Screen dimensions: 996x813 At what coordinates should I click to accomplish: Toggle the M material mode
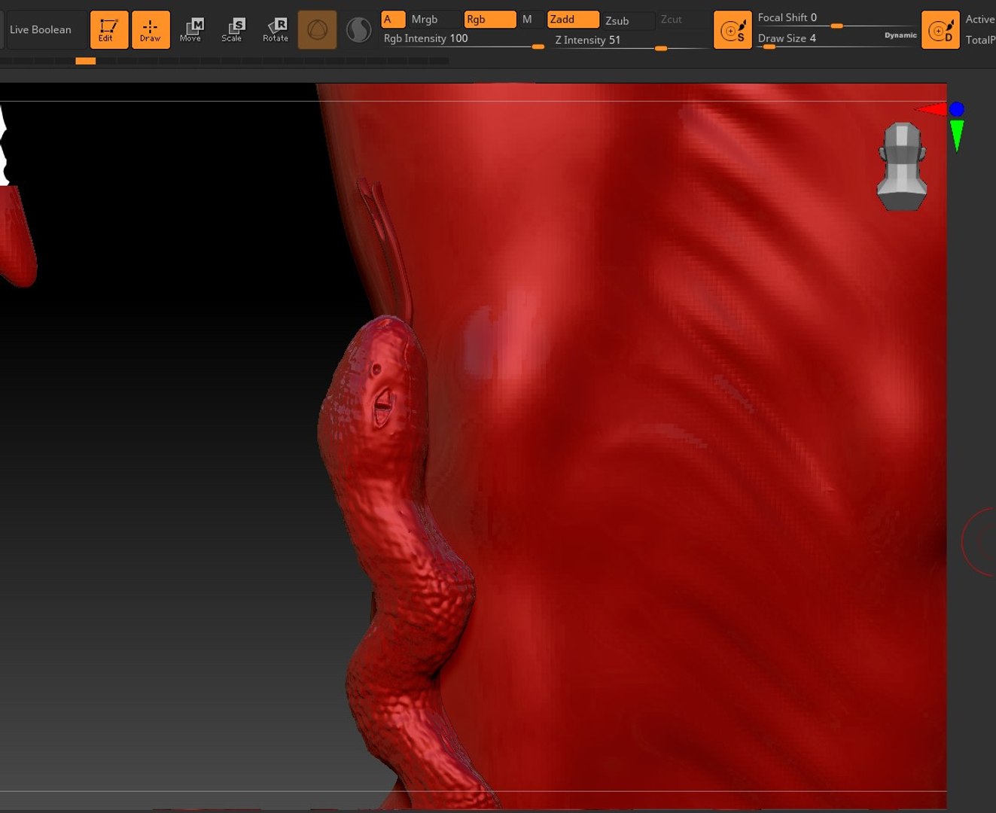coord(528,19)
